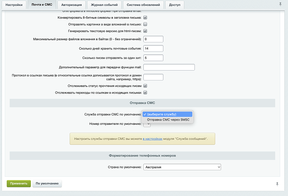The height and width of the screenshot is (196, 288).
Task: Open the Страна по умолчанию country selector
Action: click(182, 167)
